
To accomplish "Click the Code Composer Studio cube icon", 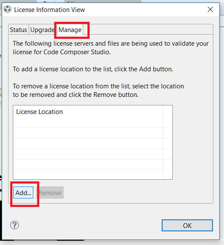I will point(8,9).
